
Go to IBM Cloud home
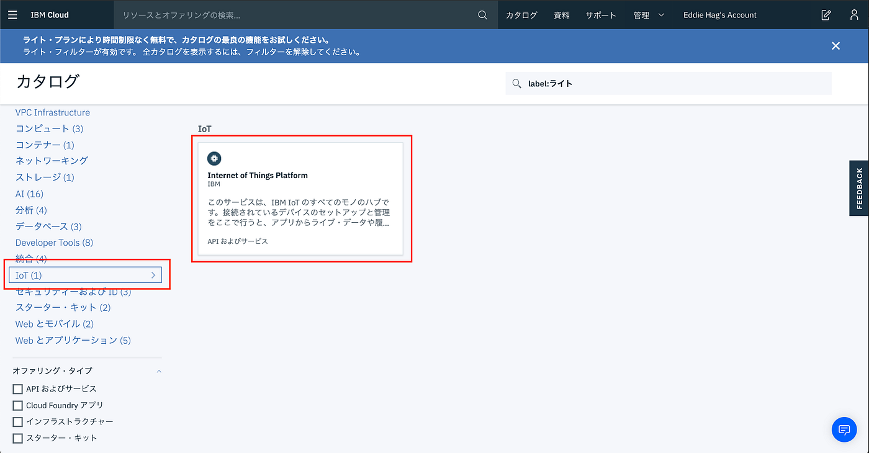tap(50, 15)
